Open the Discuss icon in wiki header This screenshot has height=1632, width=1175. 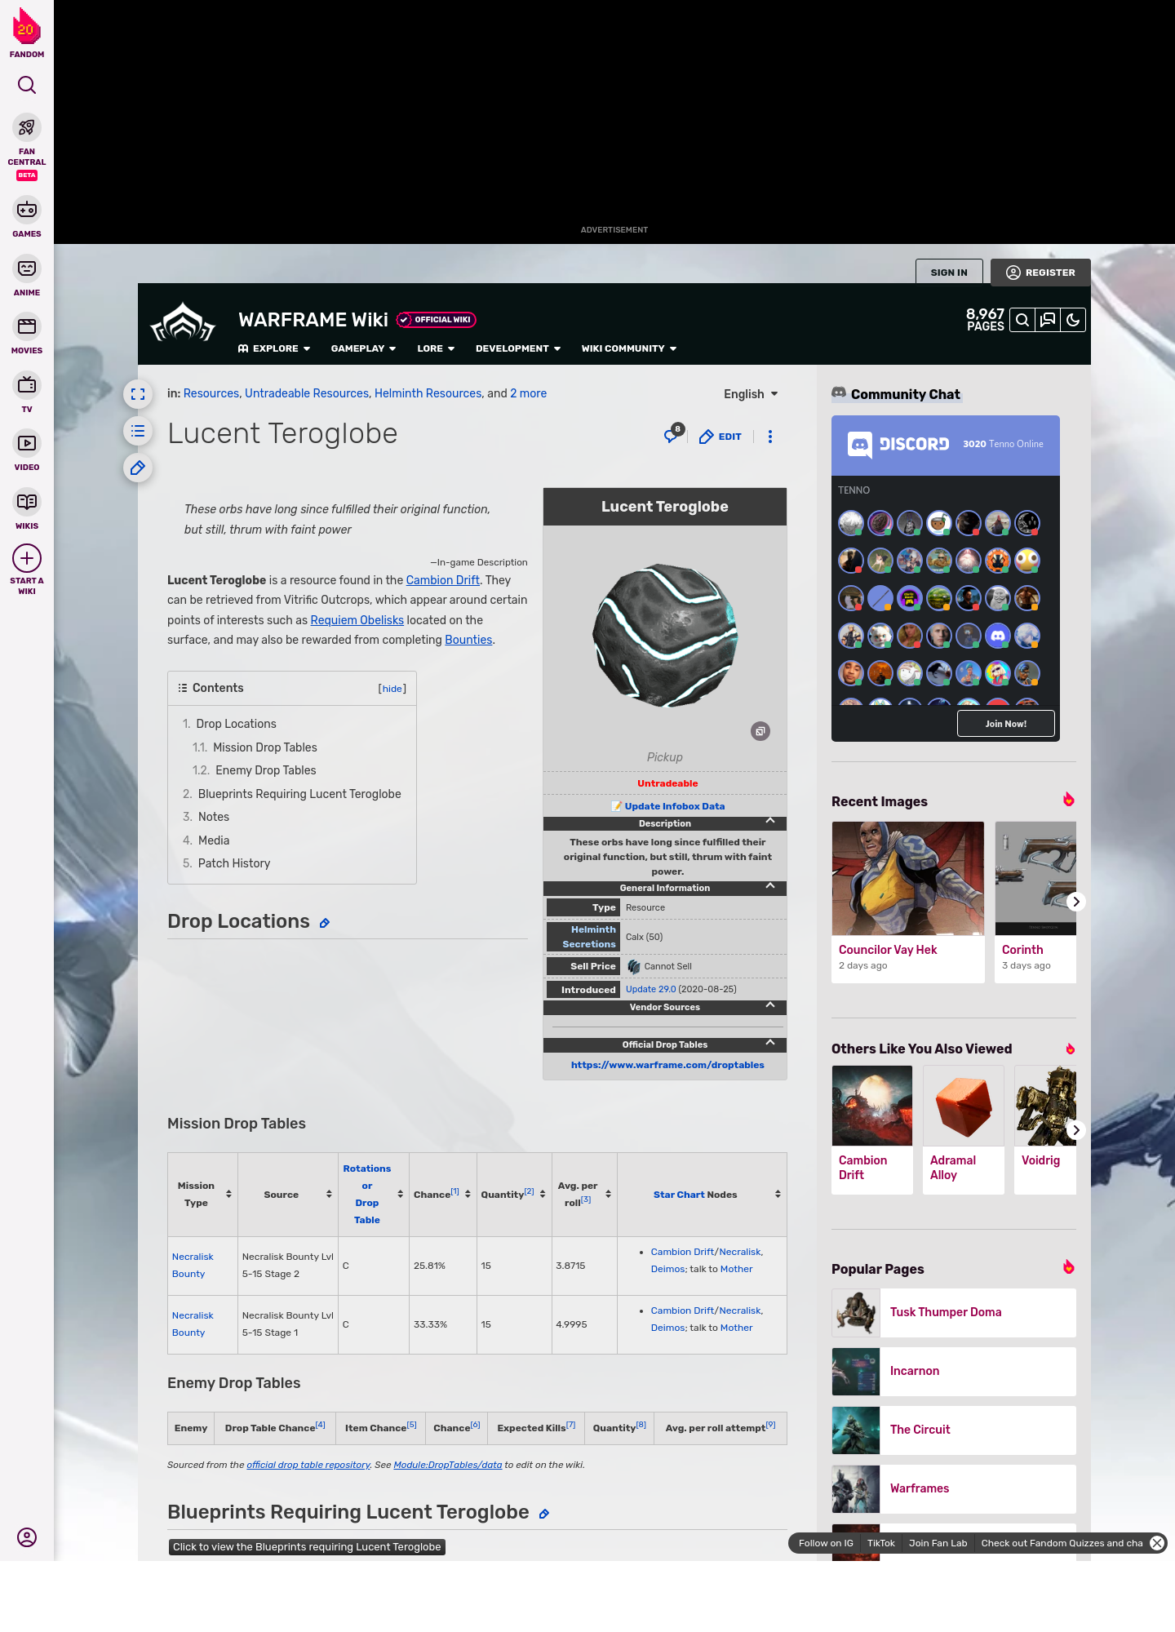coord(1048,320)
